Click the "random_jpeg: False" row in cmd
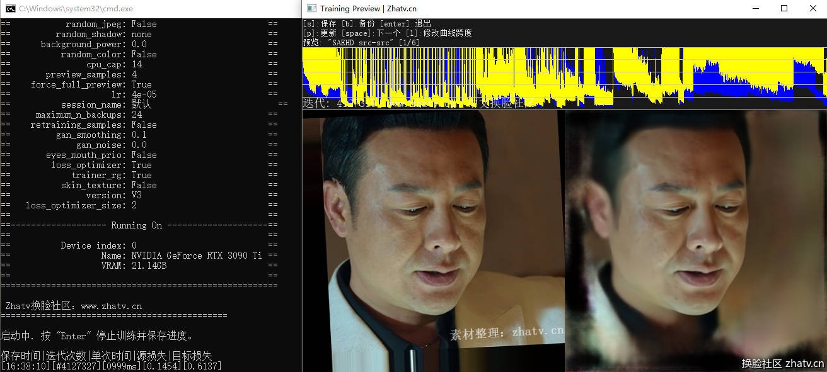 (x=139, y=24)
